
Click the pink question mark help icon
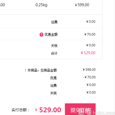[41, 34]
